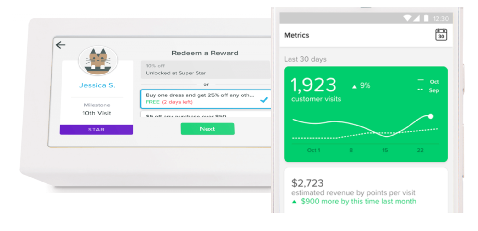
Task: Tap the Jessica S. name link
Action: pyautogui.click(x=97, y=85)
